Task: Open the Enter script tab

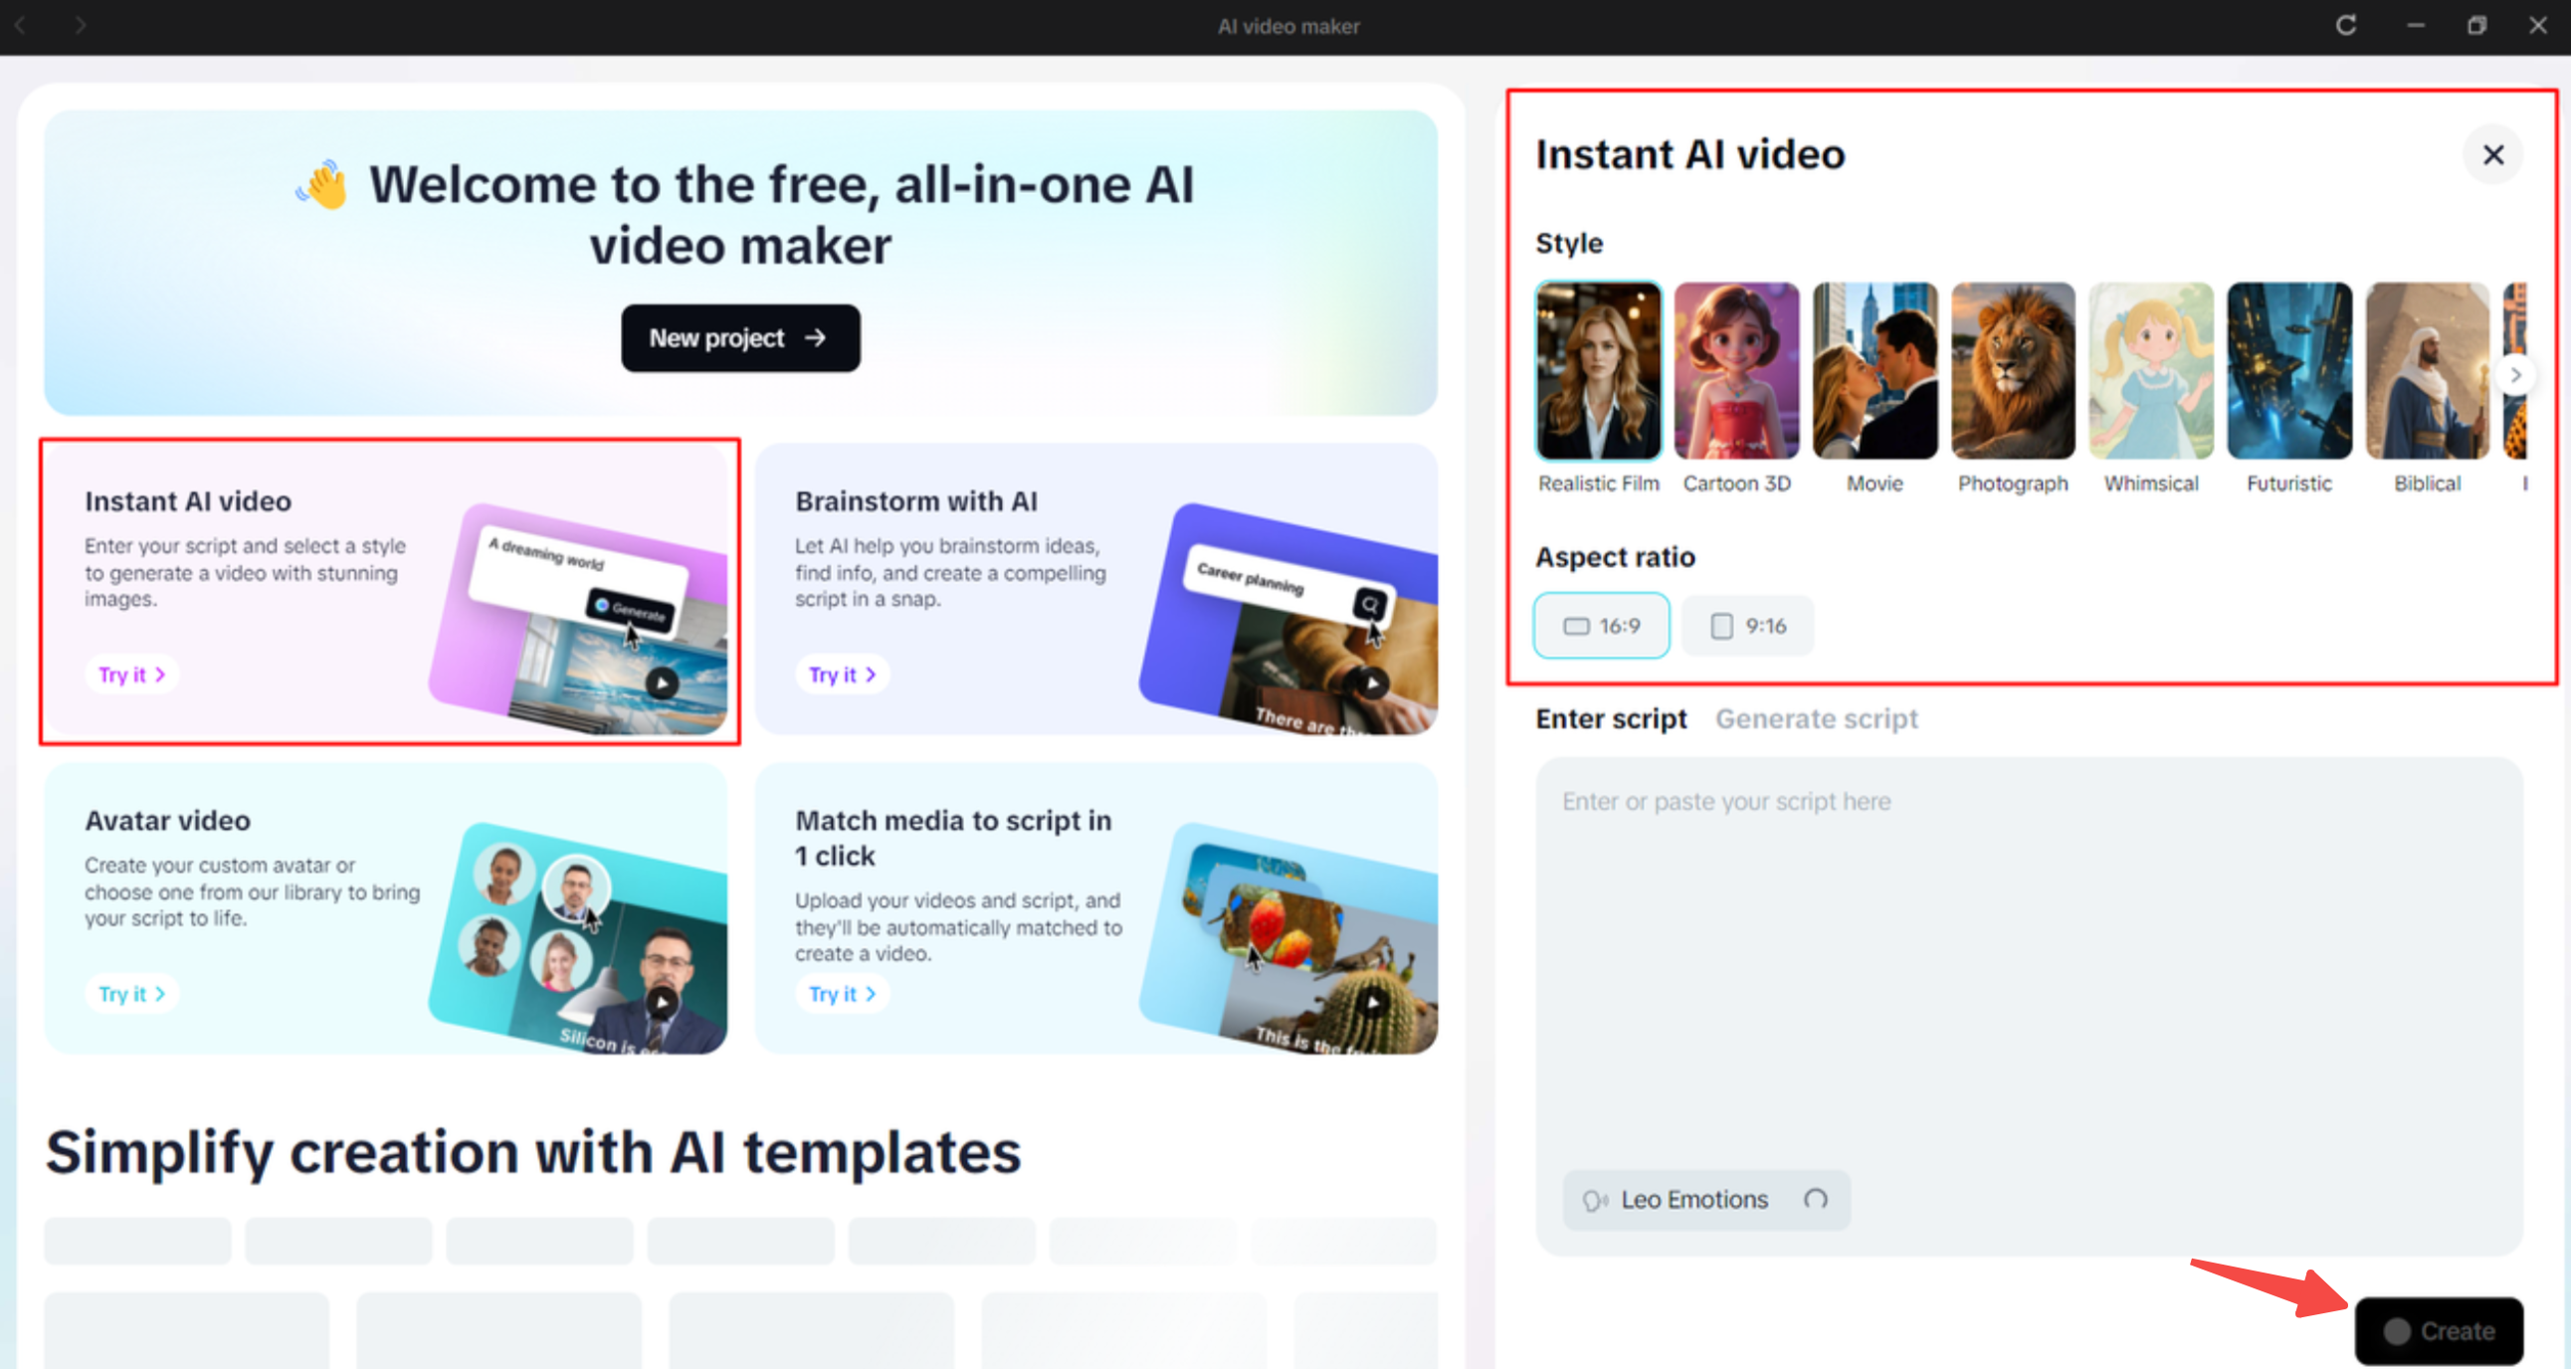Action: point(1611,718)
